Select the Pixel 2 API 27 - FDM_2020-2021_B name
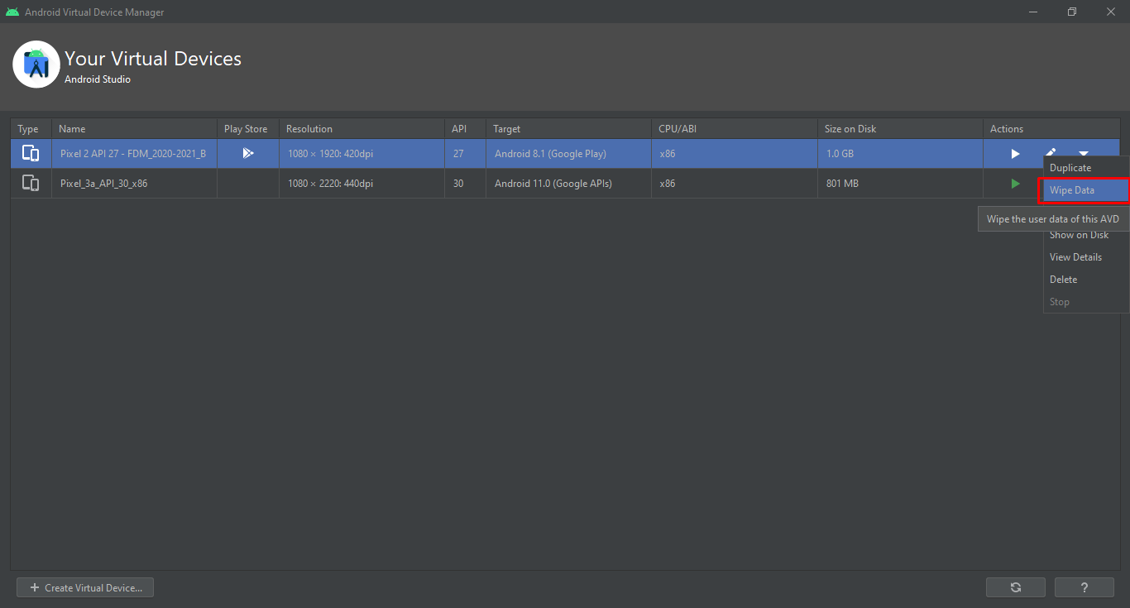The image size is (1130, 608). tap(133, 154)
